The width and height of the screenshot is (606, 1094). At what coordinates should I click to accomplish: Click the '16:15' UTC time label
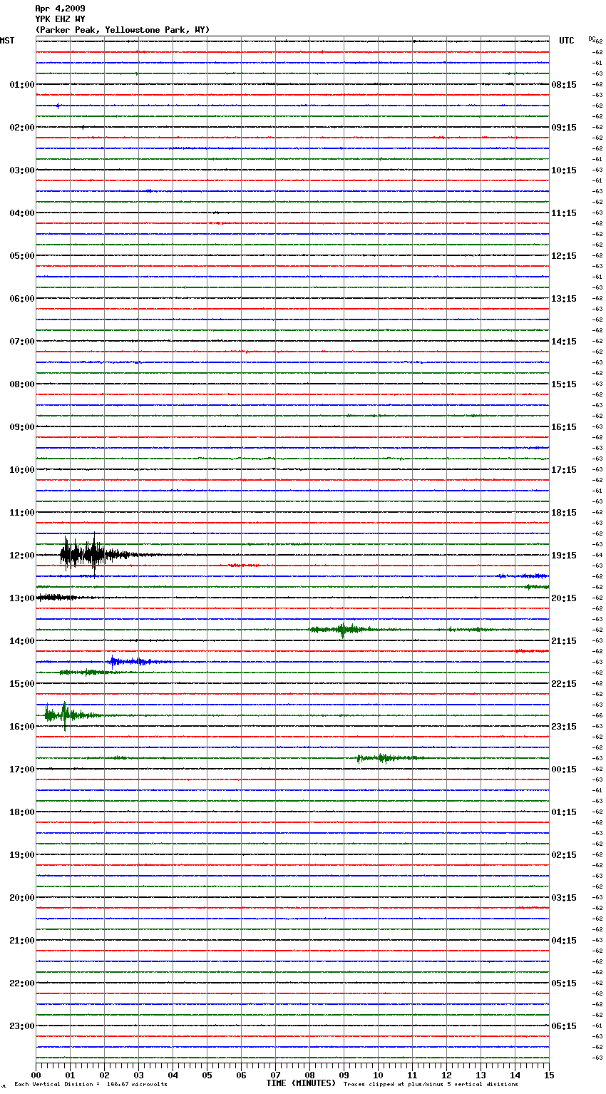coord(564,427)
